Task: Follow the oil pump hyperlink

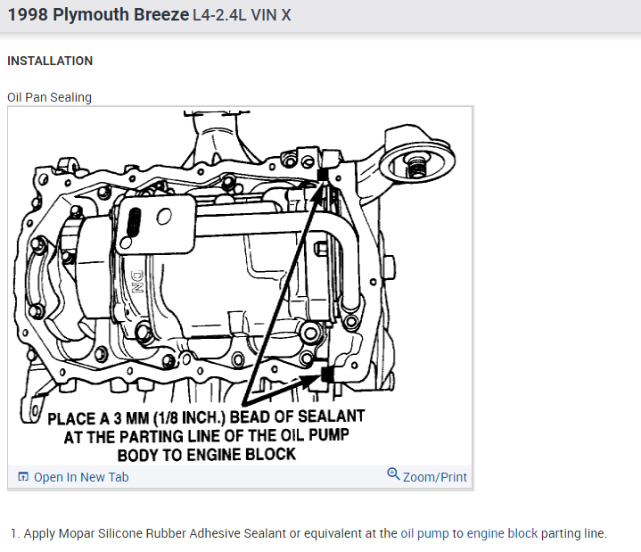Action: coord(424,533)
